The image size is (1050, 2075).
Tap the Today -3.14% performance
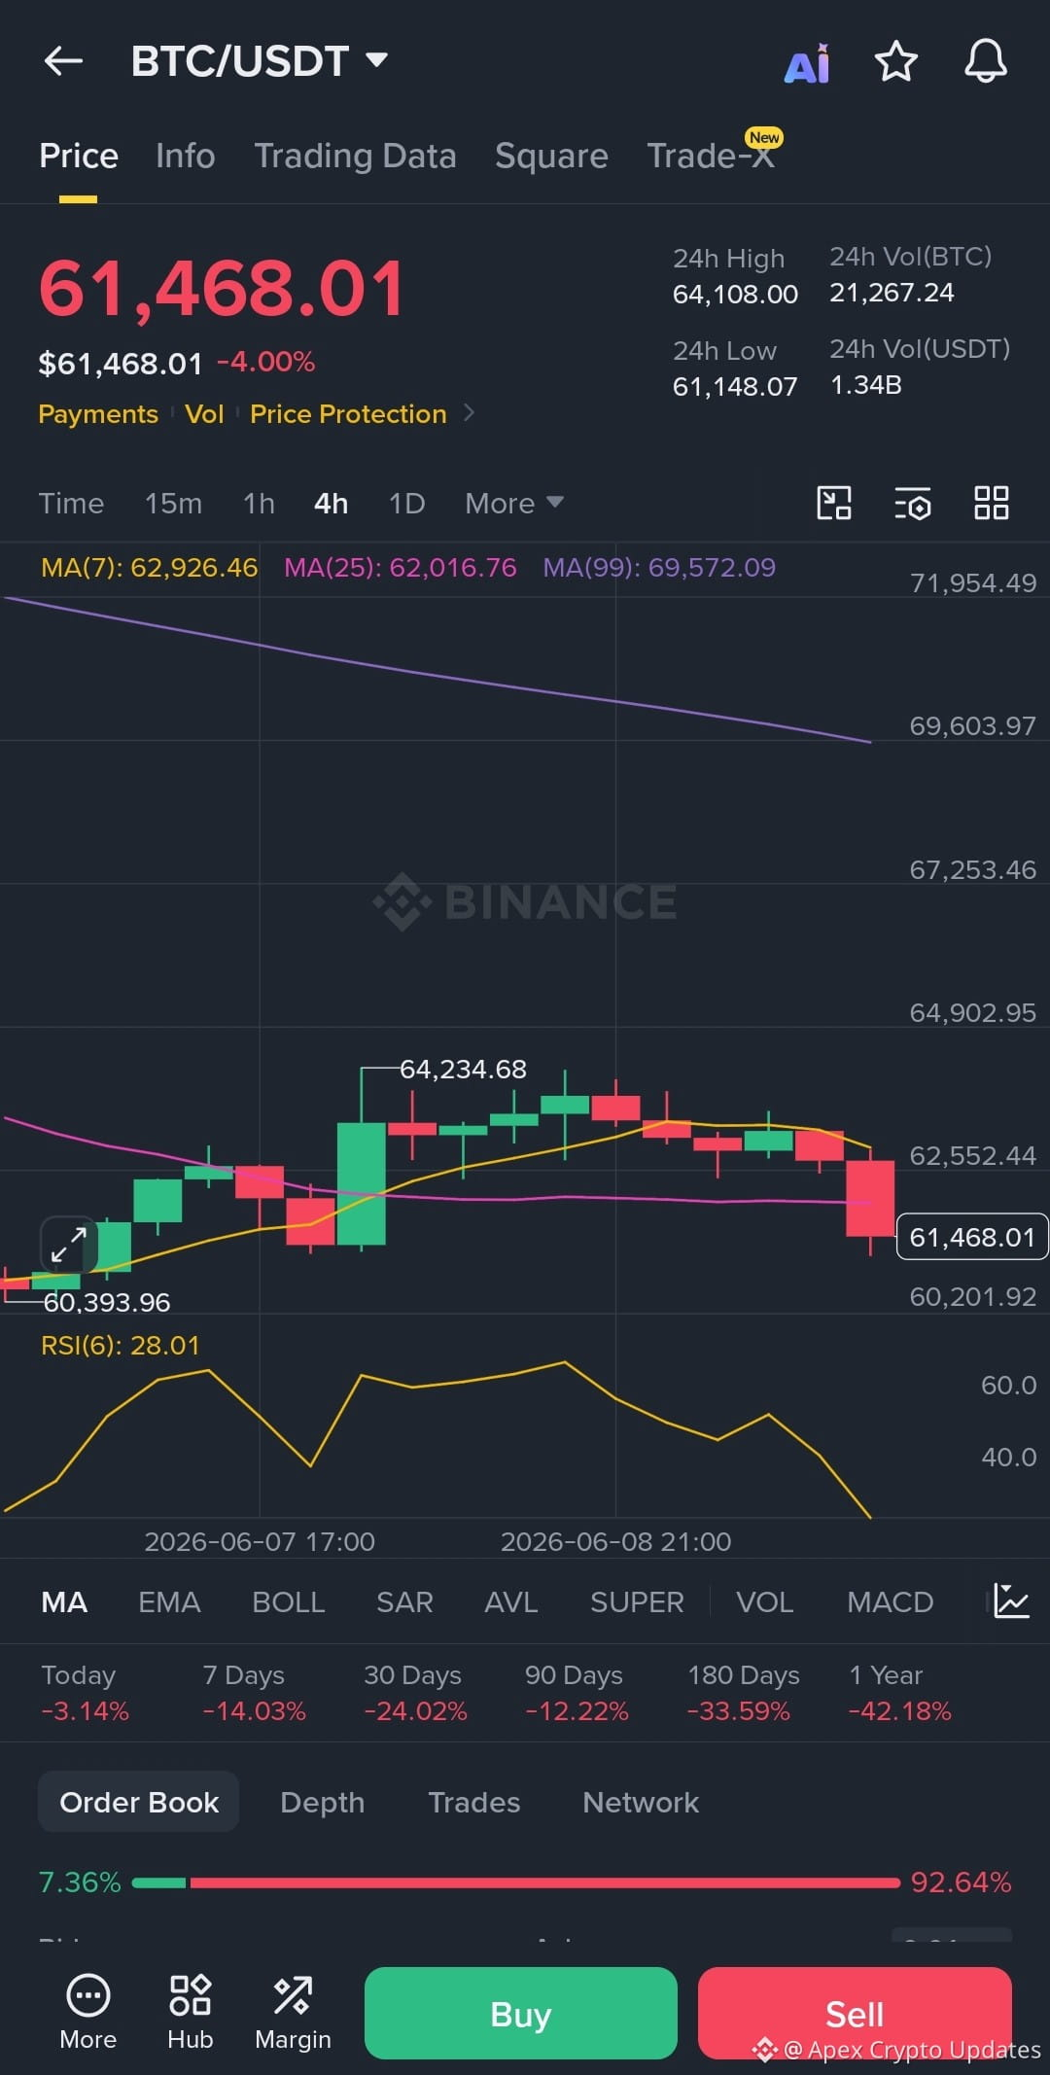pyautogui.click(x=86, y=1693)
